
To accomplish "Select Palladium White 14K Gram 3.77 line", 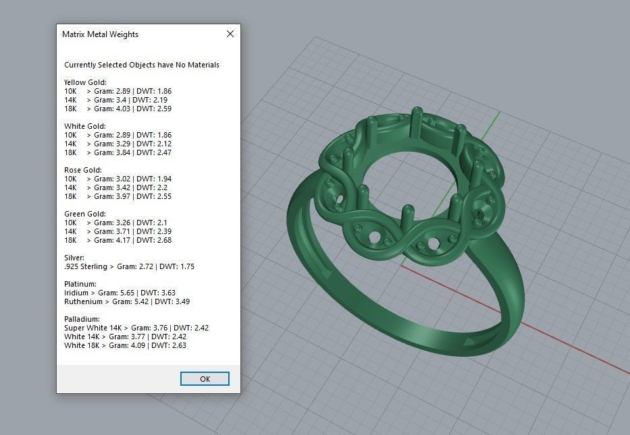I will (125, 337).
